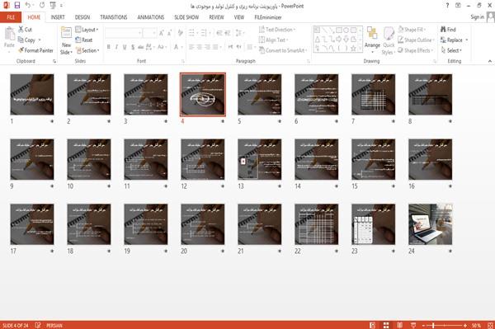Open the Layout dropdown
495x329 pixels.
(x=87, y=30)
